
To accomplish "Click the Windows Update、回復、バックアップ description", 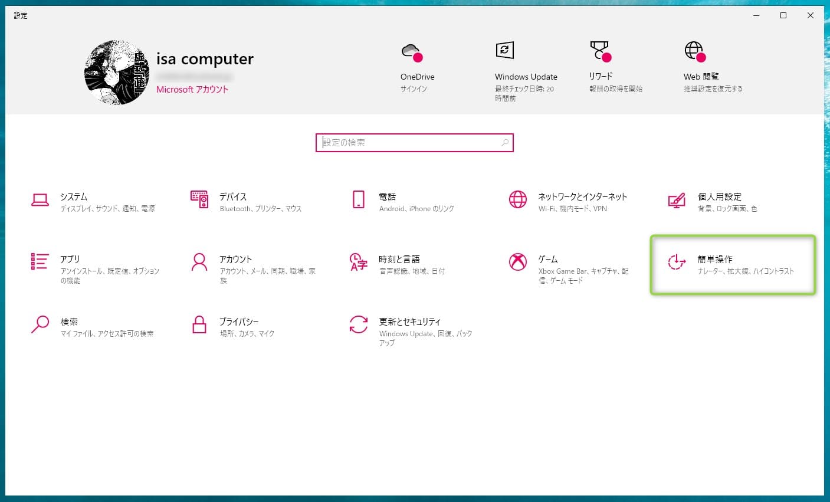I will 425,338.
